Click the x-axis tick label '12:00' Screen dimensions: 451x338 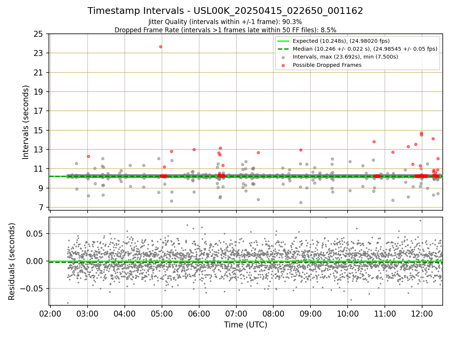(x=422, y=313)
